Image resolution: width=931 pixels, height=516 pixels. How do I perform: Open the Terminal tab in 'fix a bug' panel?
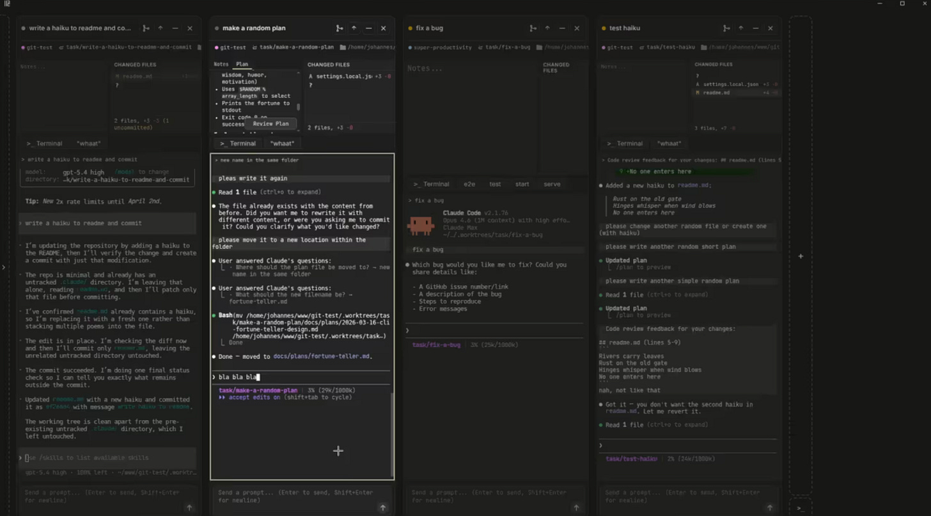point(432,184)
